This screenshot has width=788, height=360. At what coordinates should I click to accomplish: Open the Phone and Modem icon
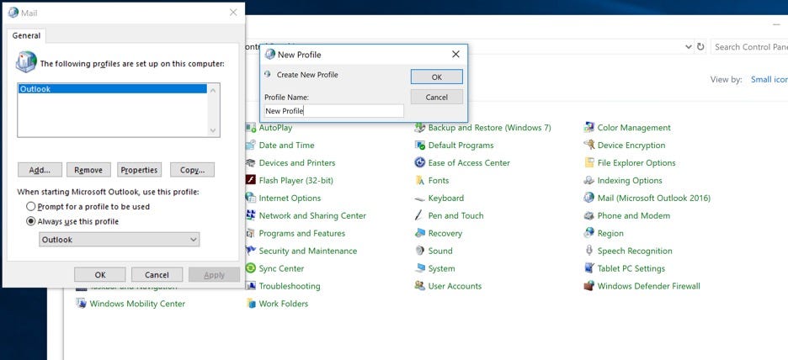pos(589,215)
